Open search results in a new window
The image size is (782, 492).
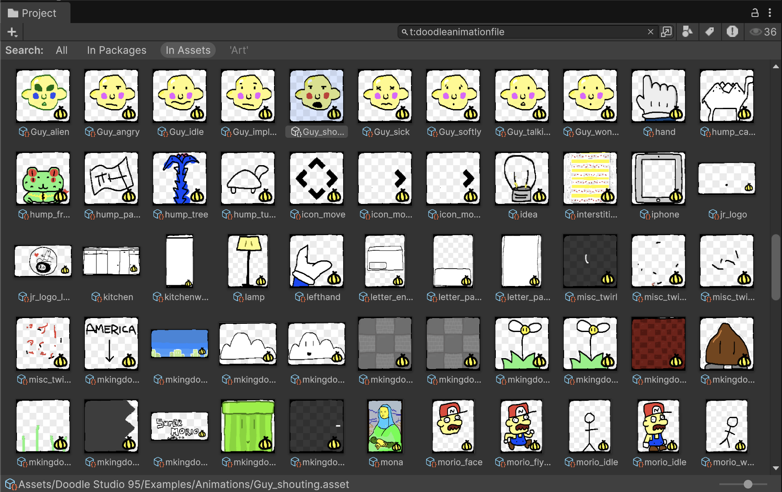[666, 32]
